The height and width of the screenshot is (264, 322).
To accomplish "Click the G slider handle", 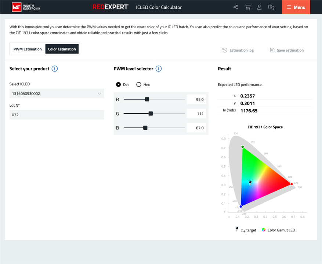I will pos(151,113).
